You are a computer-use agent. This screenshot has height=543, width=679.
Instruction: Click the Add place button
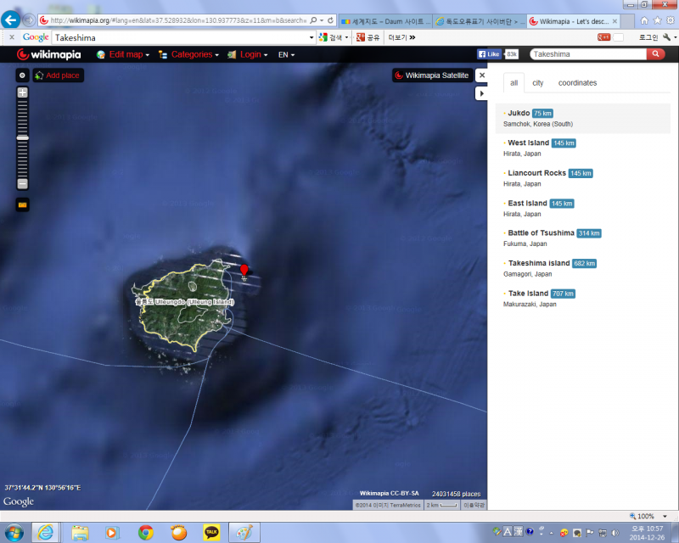[x=58, y=76]
